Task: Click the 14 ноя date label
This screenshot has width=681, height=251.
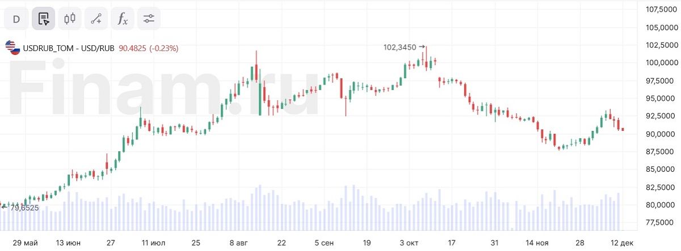Action: [537, 243]
